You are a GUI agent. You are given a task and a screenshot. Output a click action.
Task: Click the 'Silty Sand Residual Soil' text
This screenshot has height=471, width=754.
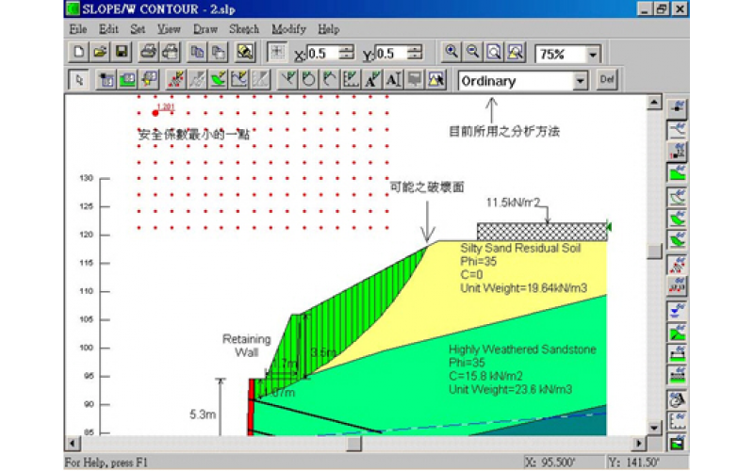(x=520, y=248)
